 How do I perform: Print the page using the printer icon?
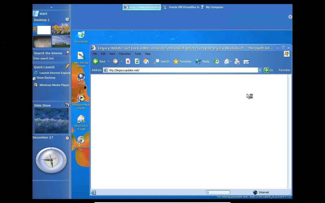tap(237, 61)
